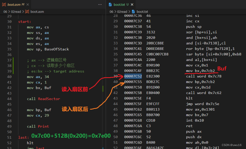The height and width of the screenshot is (149, 246).
Task: Click line 'mov bp, Buf' in boot.asm
Action: click(39, 110)
